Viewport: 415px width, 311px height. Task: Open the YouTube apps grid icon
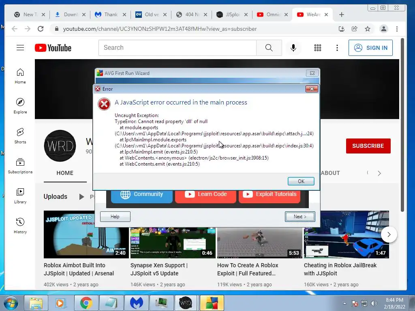tap(318, 48)
